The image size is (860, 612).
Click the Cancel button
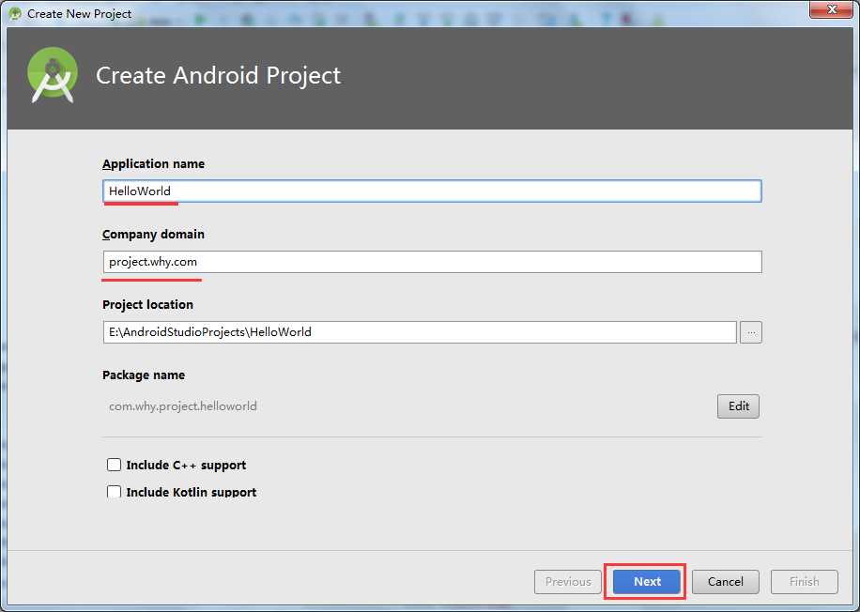(725, 581)
